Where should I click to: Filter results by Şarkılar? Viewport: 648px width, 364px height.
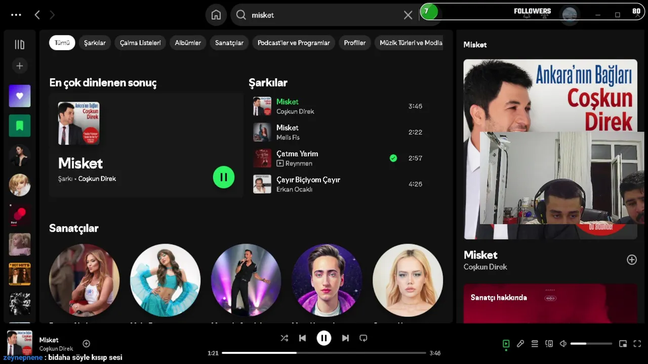[95, 43]
